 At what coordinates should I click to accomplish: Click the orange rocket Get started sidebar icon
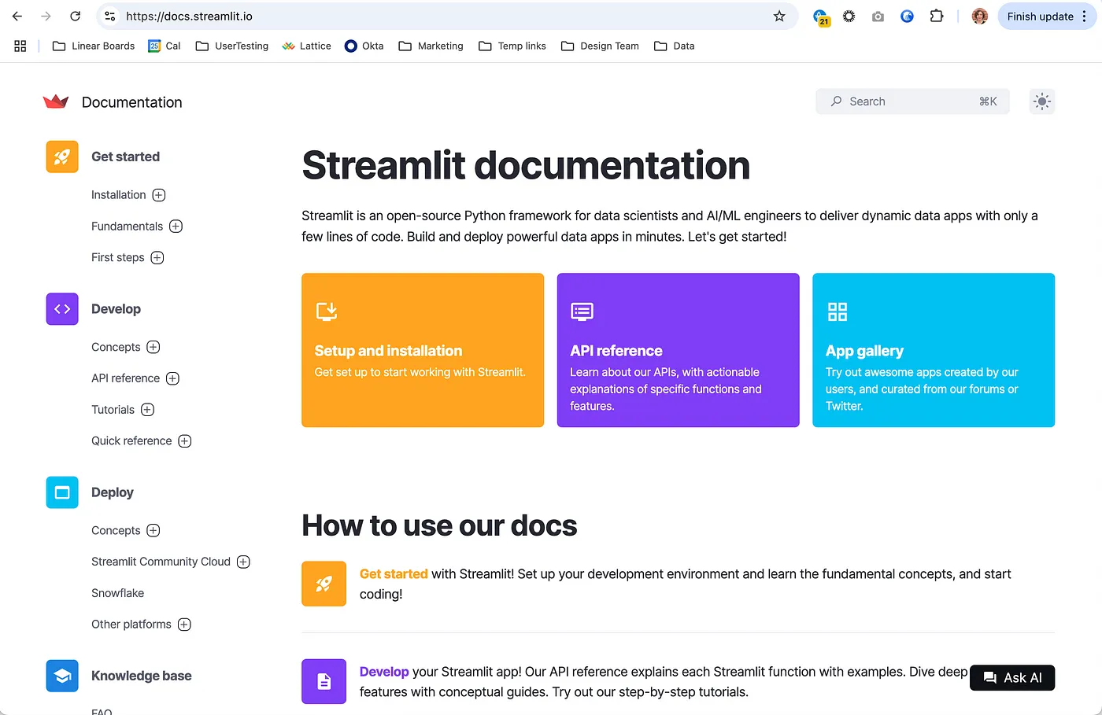(62, 157)
